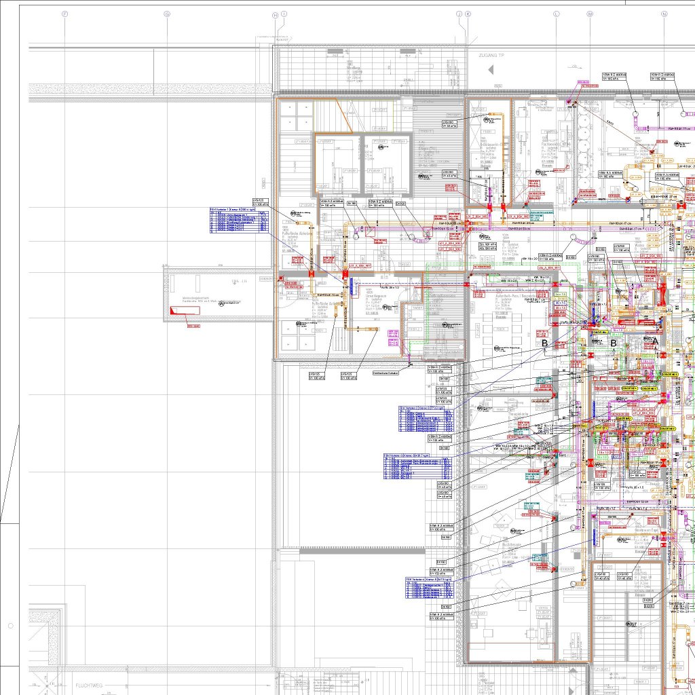
Task: Select section marker letter A
Action: click(x=655, y=341)
